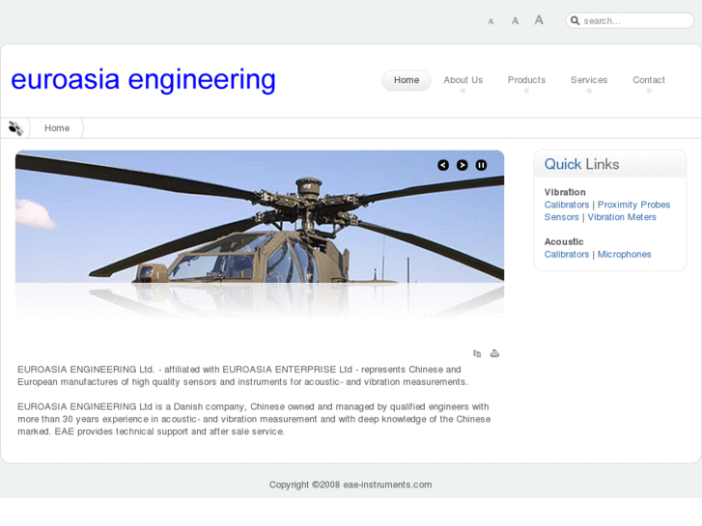Select the smallest font size A icon

[491, 21]
